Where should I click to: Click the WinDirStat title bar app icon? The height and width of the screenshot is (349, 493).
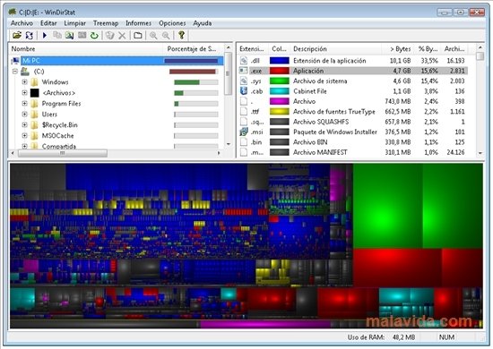(13, 13)
